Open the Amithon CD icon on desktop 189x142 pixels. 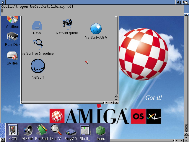coord(13,20)
